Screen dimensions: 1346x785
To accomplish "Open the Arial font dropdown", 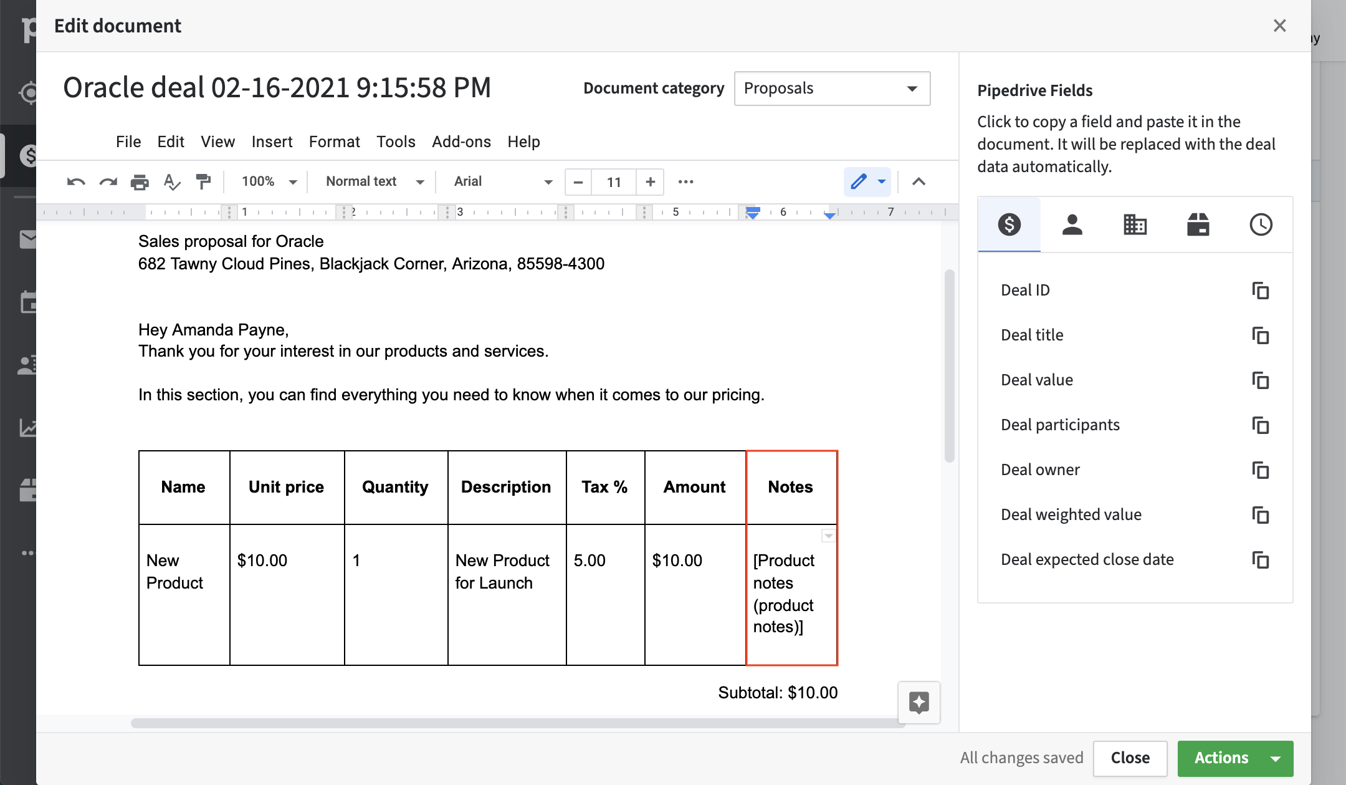I will tap(504, 182).
